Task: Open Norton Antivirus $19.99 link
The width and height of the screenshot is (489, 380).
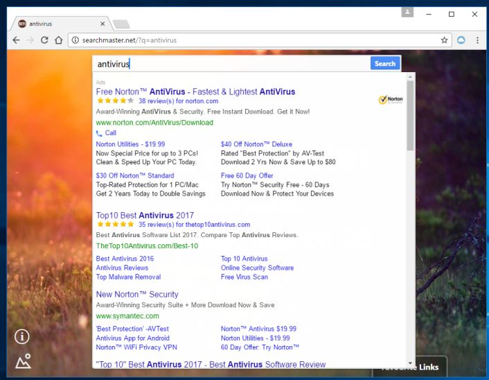Action: click(258, 329)
